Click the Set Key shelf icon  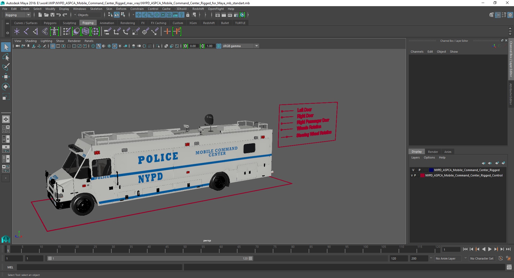[167, 32]
